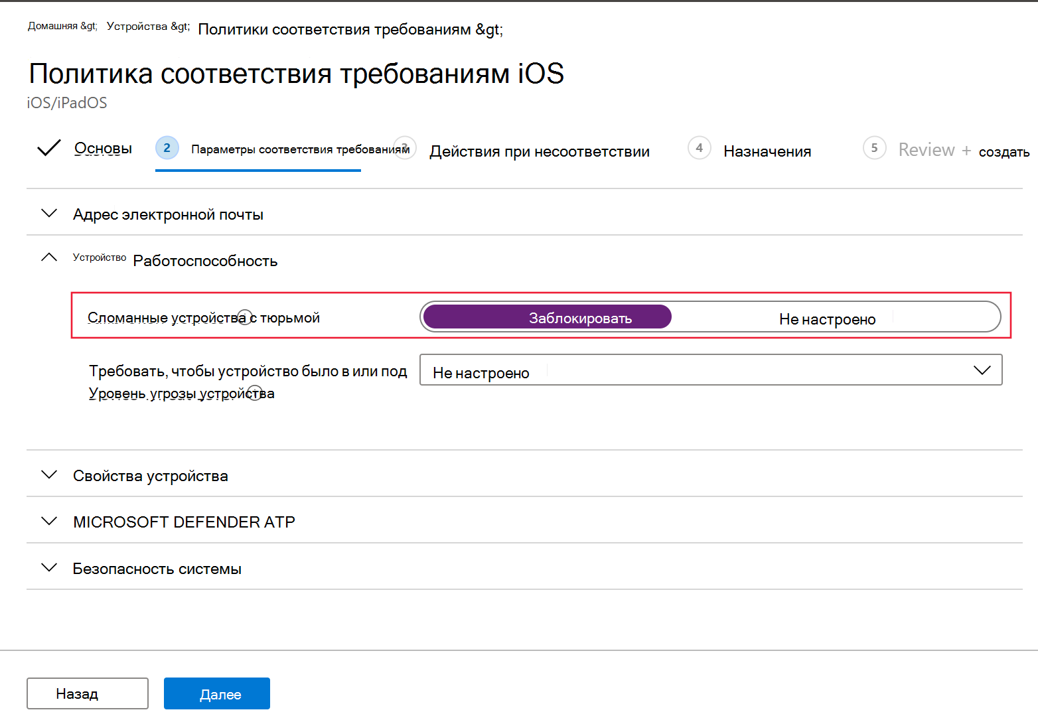Click the Сломанные устройства с тюрьмой label

point(204,317)
